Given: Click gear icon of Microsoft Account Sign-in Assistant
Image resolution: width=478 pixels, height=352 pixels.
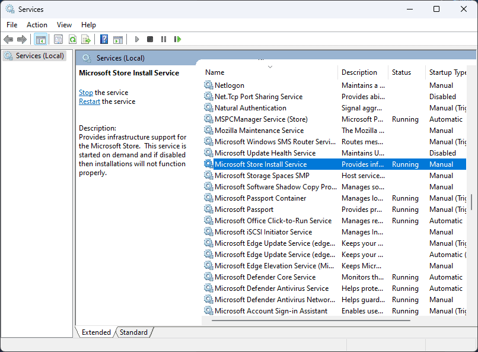Looking at the screenshot, I should click(208, 311).
